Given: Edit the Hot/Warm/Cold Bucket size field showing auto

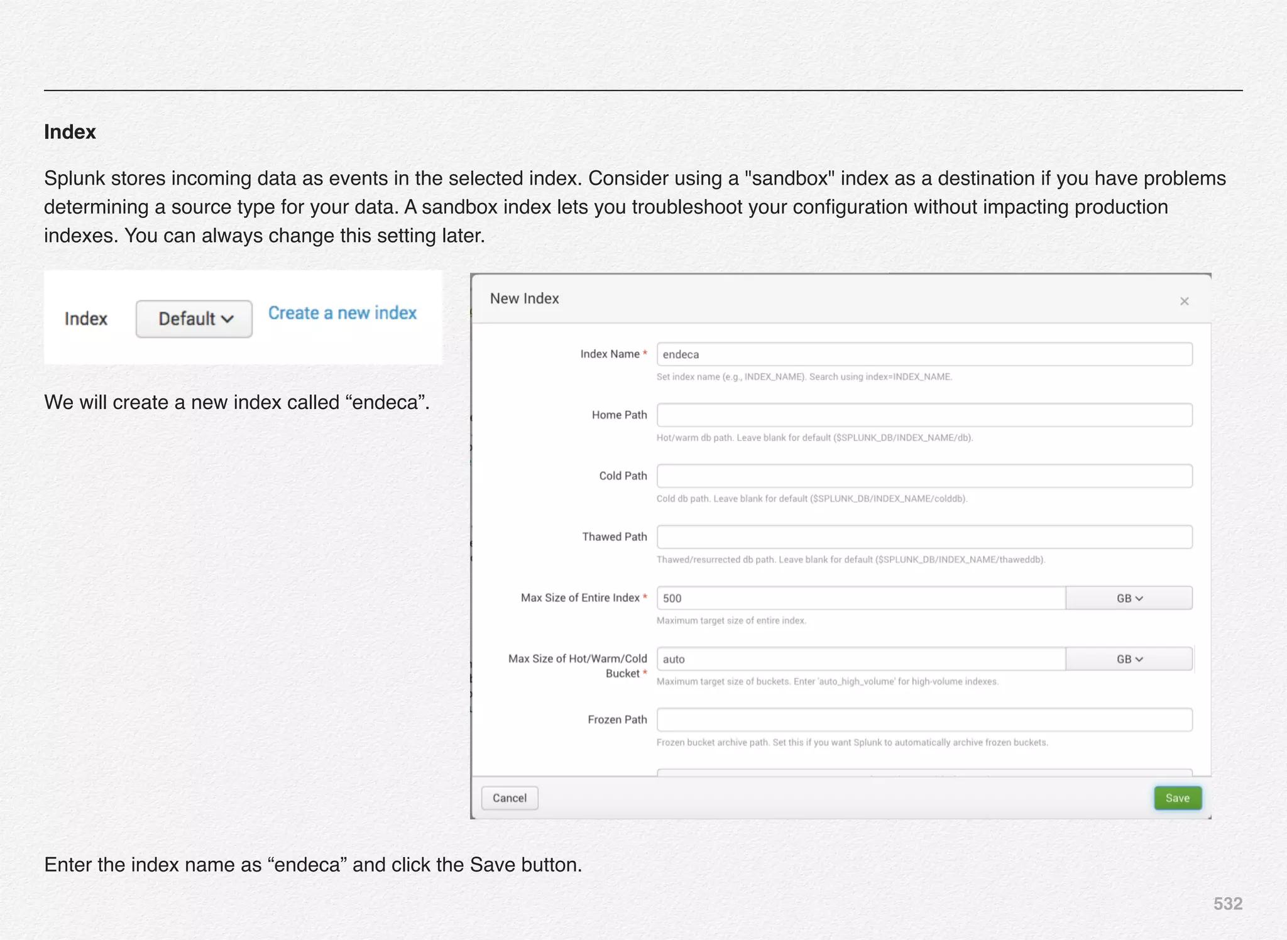Looking at the screenshot, I should (x=861, y=659).
